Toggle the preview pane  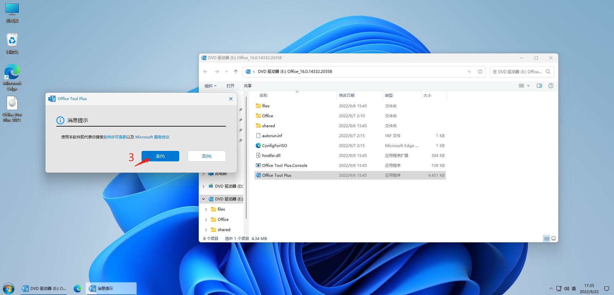pyautogui.click(x=539, y=86)
